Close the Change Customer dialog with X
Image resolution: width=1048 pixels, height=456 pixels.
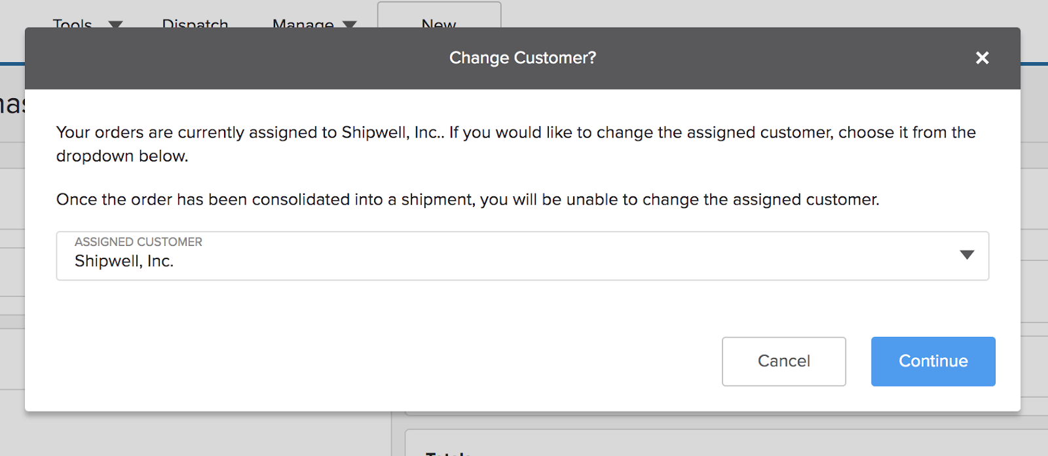tap(982, 58)
